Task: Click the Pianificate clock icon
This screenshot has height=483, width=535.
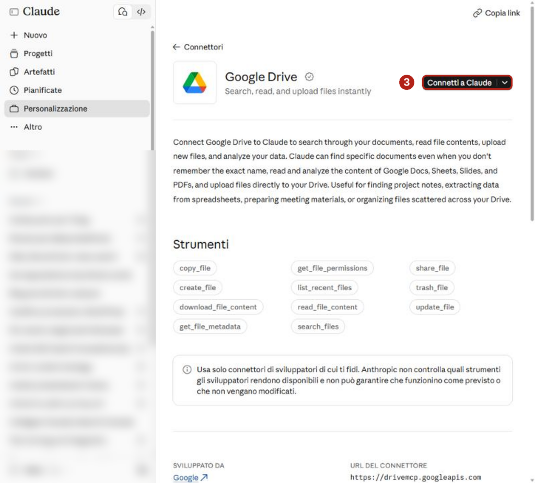Action: click(14, 90)
